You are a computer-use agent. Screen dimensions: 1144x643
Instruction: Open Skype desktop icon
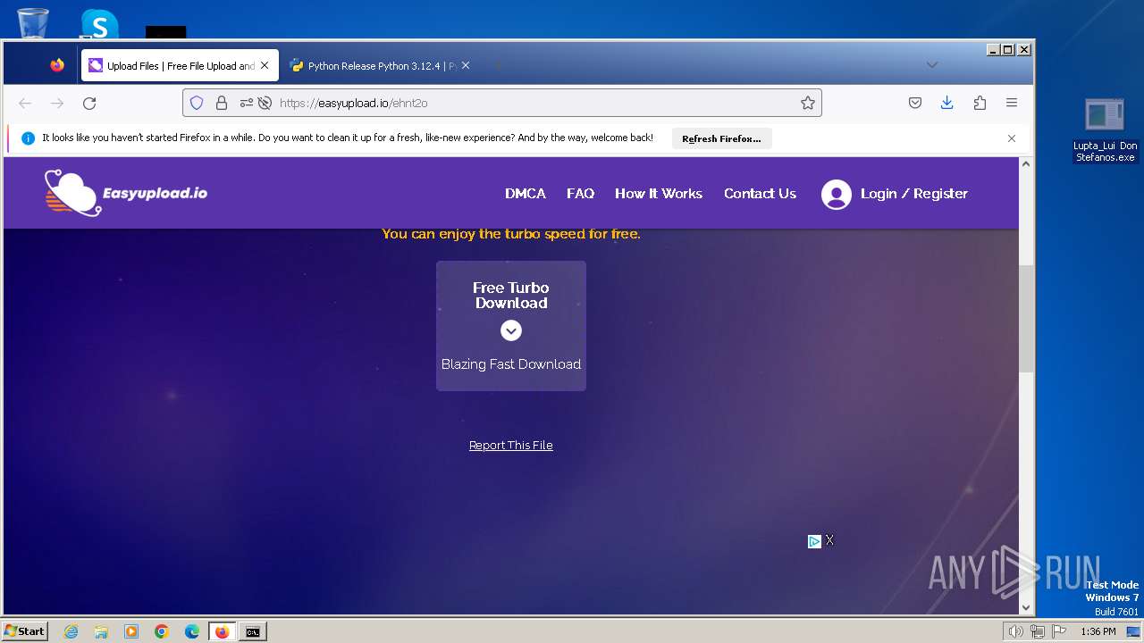pyautogui.click(x=99, y=24)
